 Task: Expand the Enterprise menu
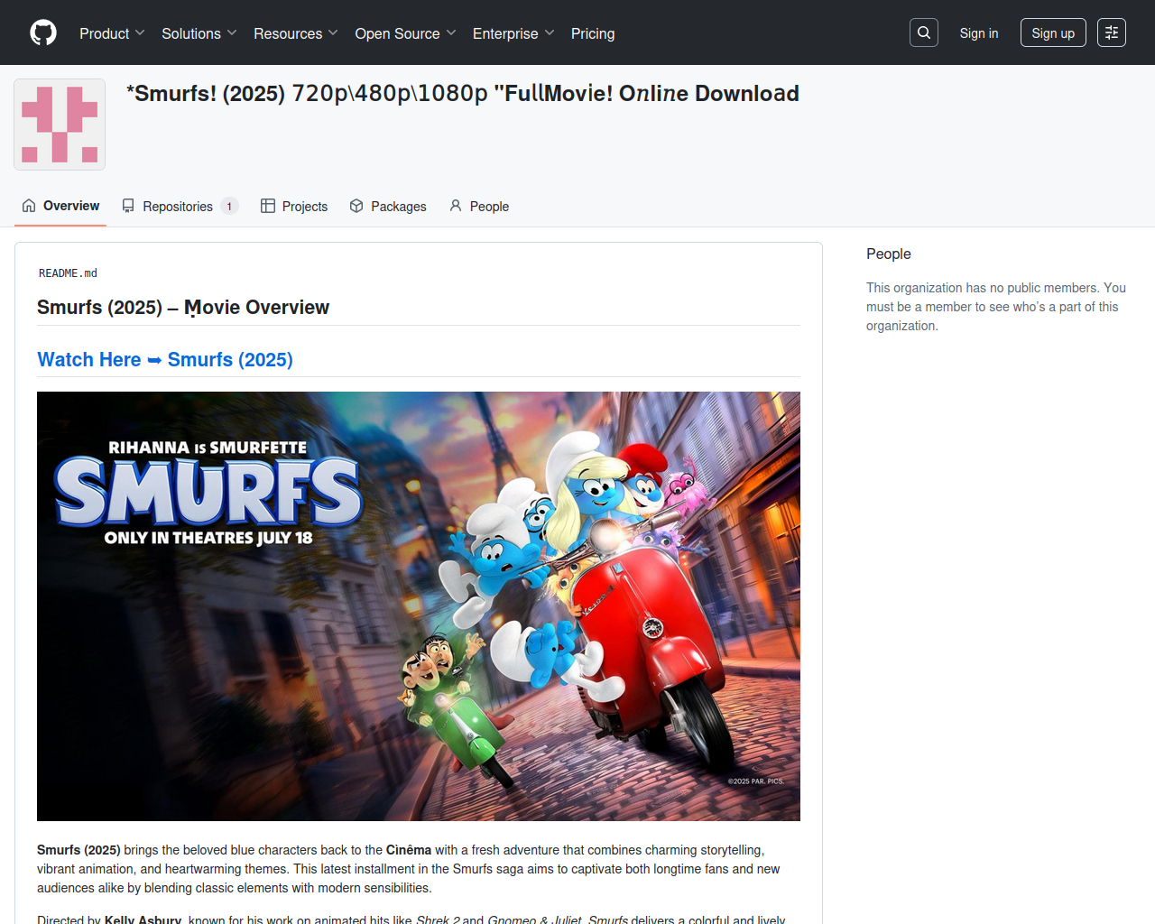click(513, 33)
